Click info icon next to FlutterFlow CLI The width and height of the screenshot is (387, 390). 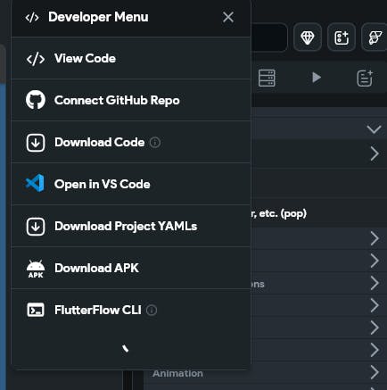(152, 311)
